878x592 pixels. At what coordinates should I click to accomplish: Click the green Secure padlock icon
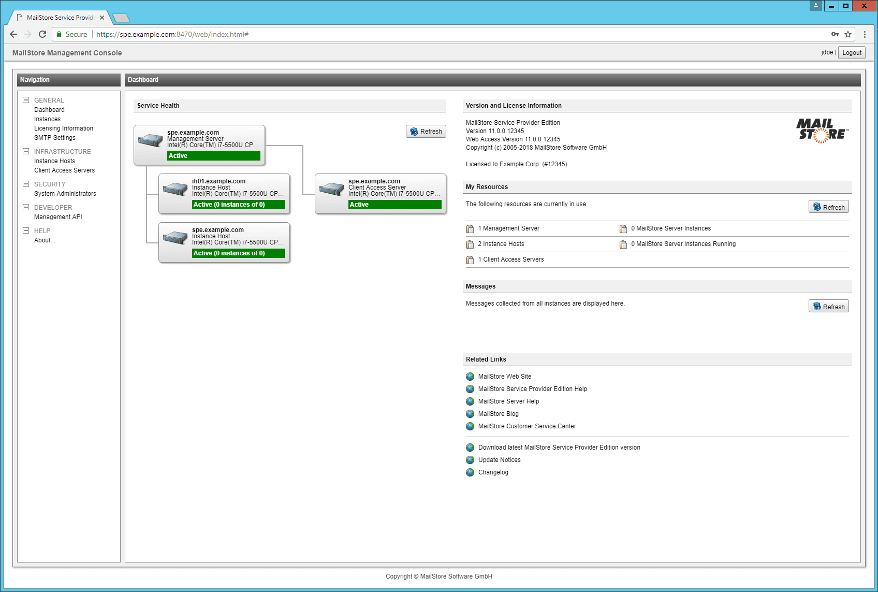(x=60, y=34)
